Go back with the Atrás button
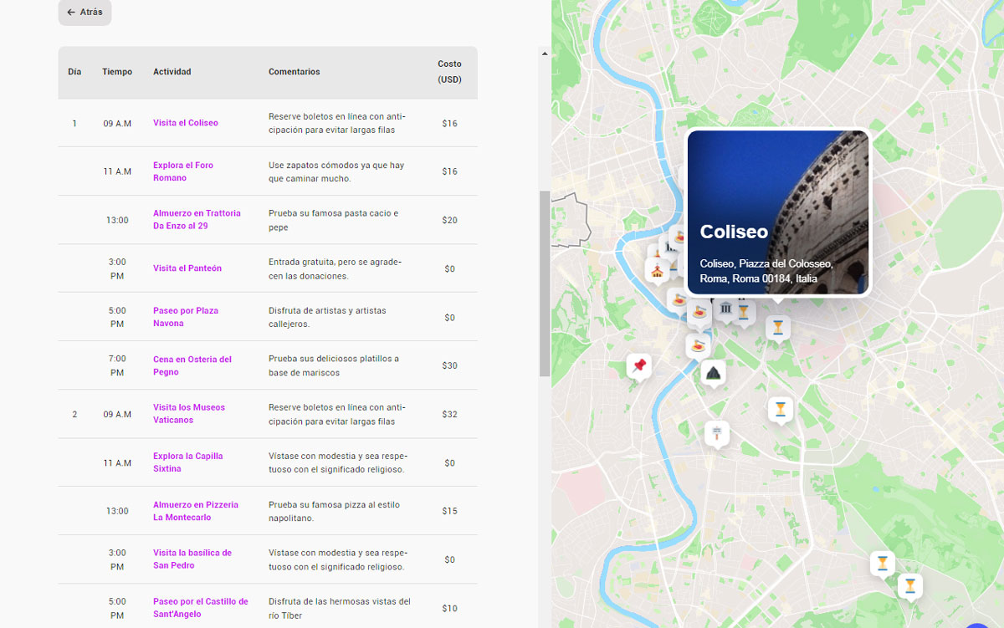The width and height of the screenshot is (1004, 628). pos(85,13)
